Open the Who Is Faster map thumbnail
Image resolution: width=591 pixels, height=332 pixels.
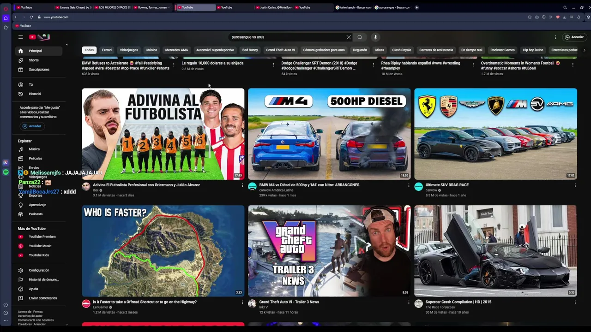tap(163, 251)
